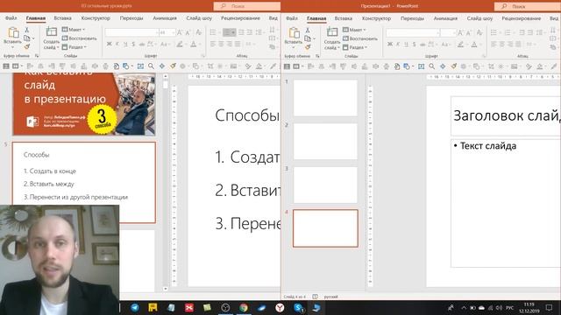
Task: Open the Paste dropdown arrow in right window
Action: [x=294, y=47]
